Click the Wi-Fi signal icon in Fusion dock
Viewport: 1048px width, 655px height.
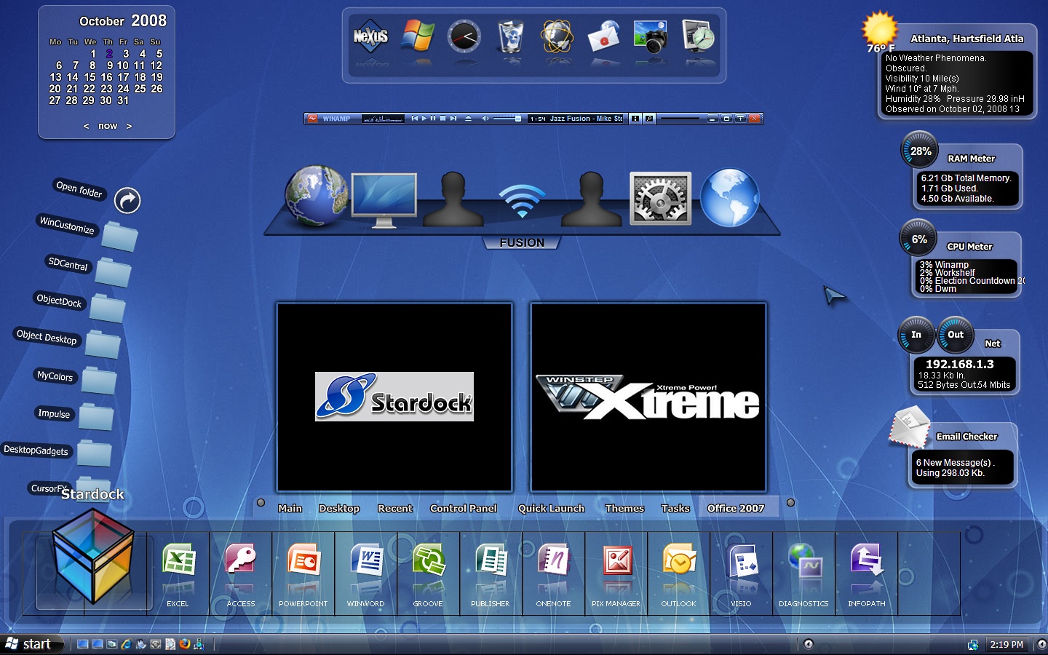[x=521, y=201]
